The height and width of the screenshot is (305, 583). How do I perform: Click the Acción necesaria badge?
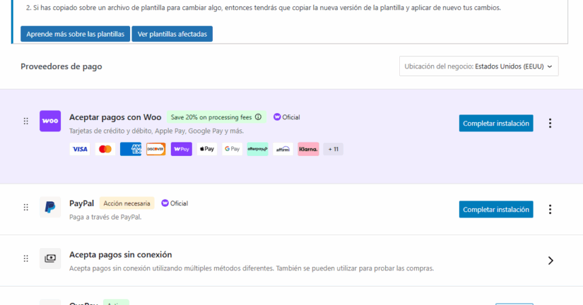pos(127,203)
